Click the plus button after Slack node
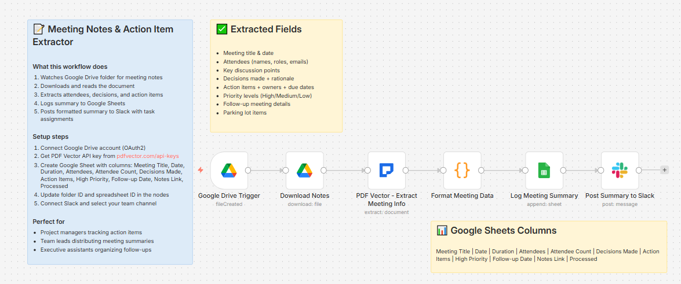 [x=664, y=170]
